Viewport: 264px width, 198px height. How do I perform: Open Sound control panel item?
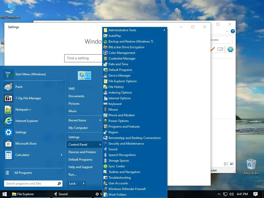pyautogui.click(x=135, y=149)
